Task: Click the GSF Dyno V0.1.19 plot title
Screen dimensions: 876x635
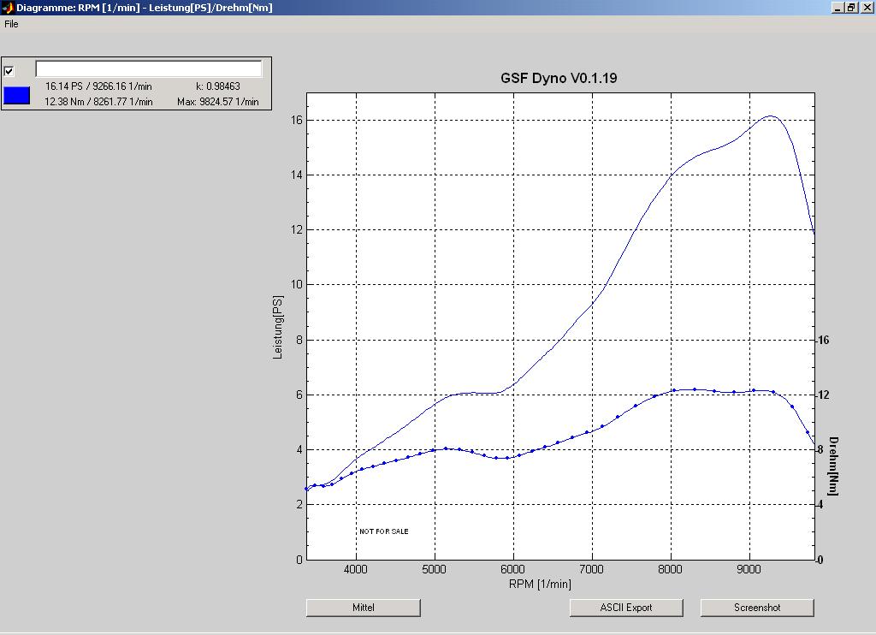Action: [559, 78]
